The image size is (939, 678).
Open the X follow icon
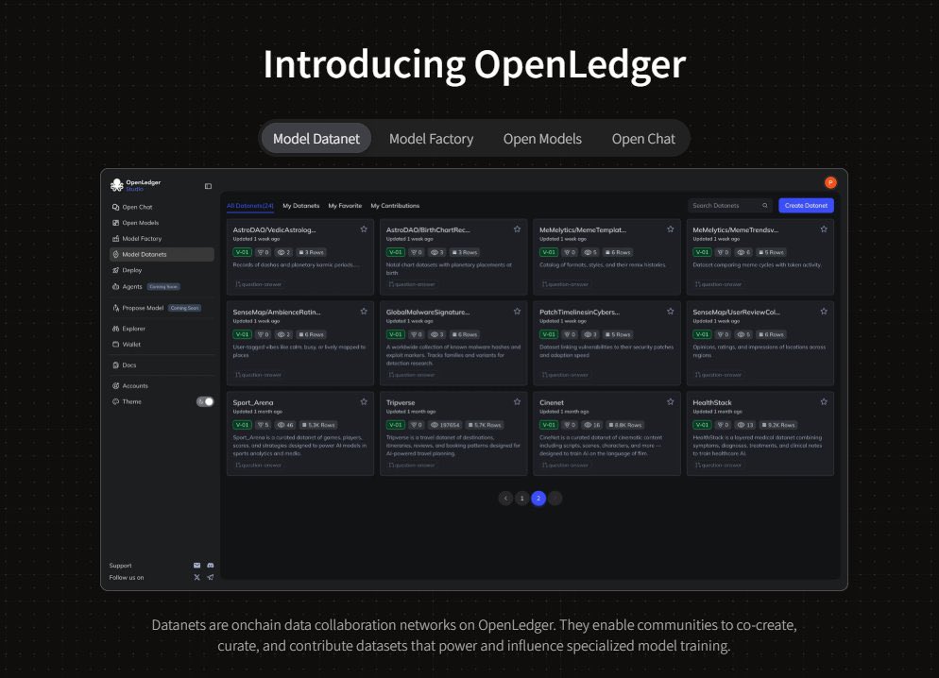(197, 578)
